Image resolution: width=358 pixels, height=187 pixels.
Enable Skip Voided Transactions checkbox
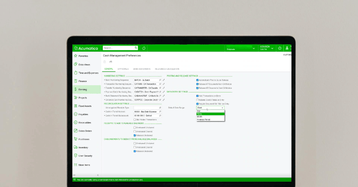pyautogui.click(x=135, y=120)
